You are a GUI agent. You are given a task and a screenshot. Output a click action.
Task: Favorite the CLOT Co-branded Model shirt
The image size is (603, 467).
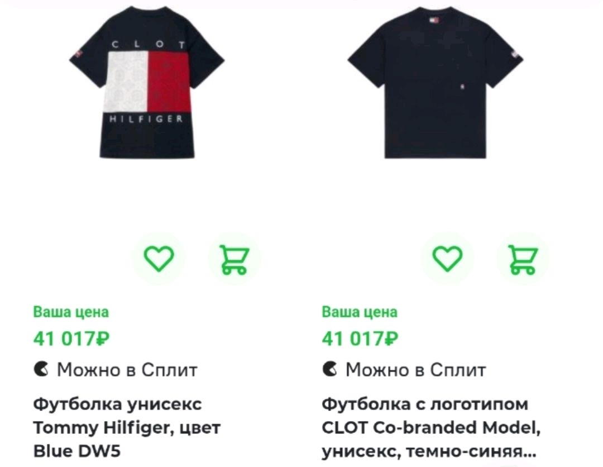point(447,259)
